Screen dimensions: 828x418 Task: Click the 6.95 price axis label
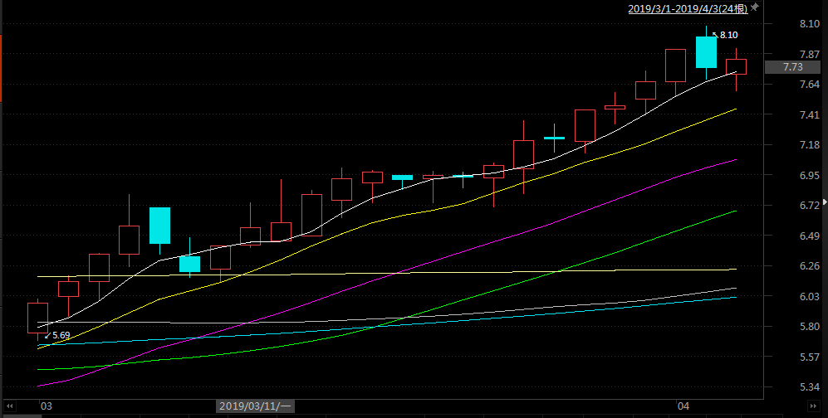point(810,176)
